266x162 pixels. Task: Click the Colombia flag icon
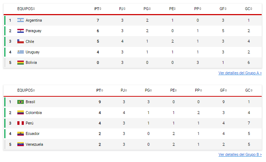(21, 113)
